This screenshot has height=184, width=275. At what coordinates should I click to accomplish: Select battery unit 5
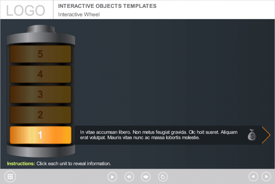click(40, 54)
